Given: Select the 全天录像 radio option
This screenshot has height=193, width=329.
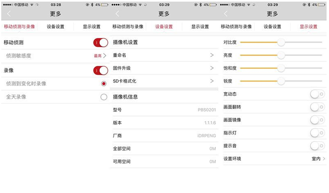Looking at the screenshot, I should pyautogui.click(x=104, y=97).
